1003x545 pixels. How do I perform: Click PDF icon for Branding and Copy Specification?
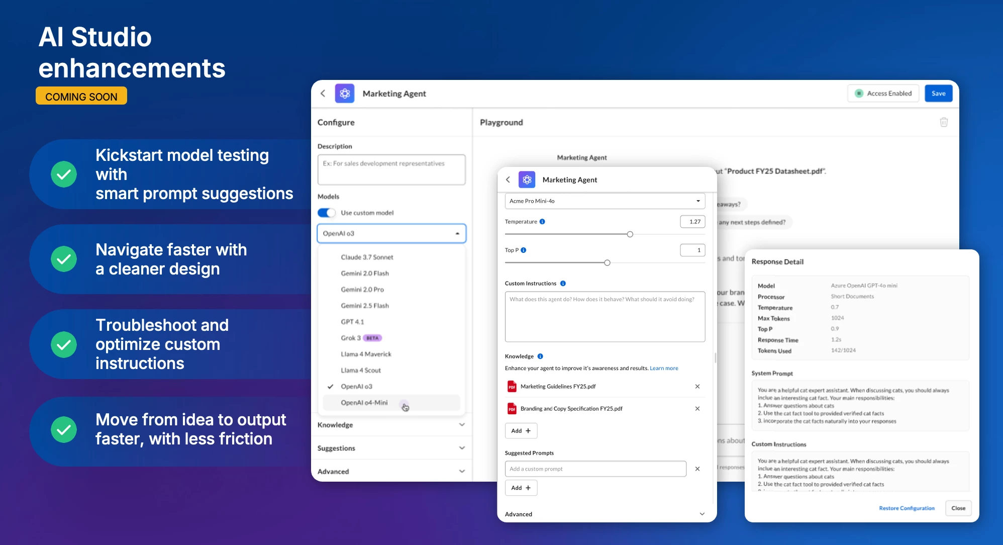click(x=512, y=409)
